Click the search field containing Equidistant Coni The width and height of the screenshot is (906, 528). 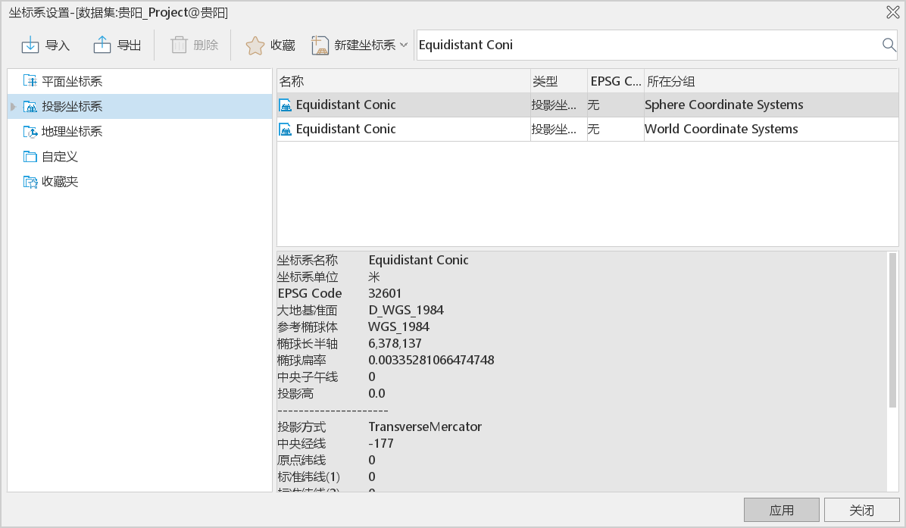tap(644, 45)
